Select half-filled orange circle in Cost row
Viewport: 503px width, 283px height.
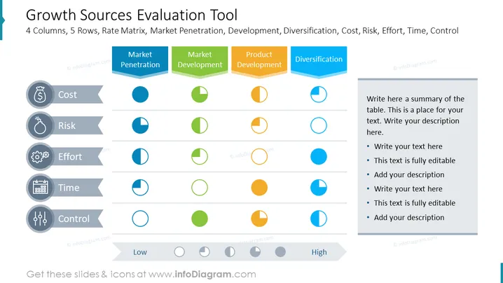tap(259, 95)
